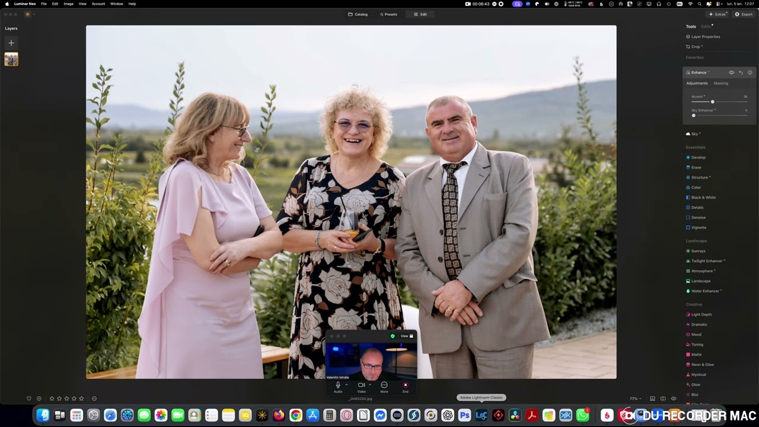Toggle Enhance tool visibility eye
This screenshot has width=759, height=427.
(x=732, y=72)
